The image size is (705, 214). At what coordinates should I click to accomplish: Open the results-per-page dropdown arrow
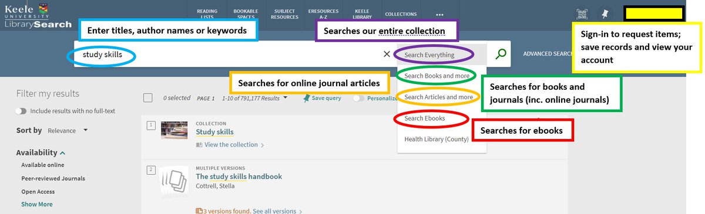tap(286, 98)
